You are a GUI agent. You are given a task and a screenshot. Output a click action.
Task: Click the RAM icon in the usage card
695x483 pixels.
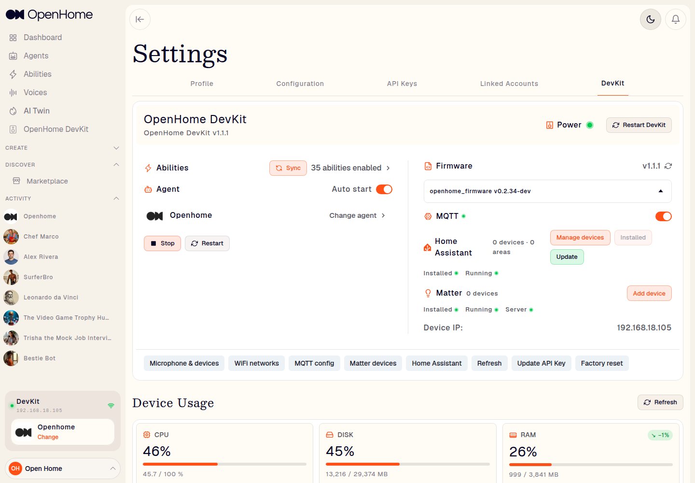[x=513, y=435]
